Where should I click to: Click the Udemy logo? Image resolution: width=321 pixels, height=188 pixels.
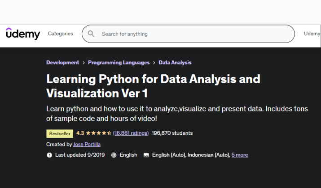pyautogui.click(x=23, y=34)
